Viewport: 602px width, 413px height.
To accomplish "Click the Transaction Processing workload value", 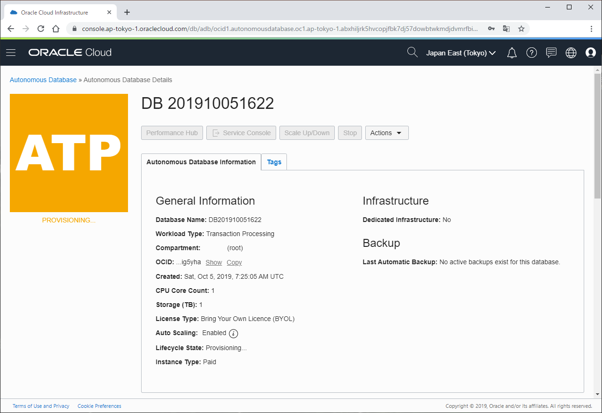I will point(240,234).
